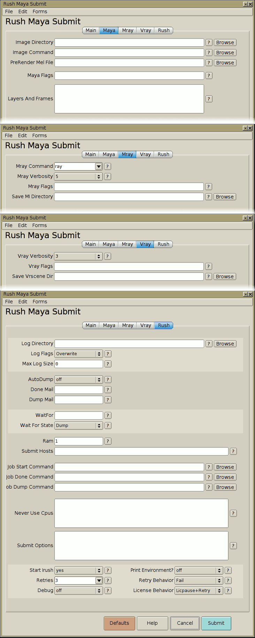Click the Help button
Screen dimensions: 255x638
[152, 623]
